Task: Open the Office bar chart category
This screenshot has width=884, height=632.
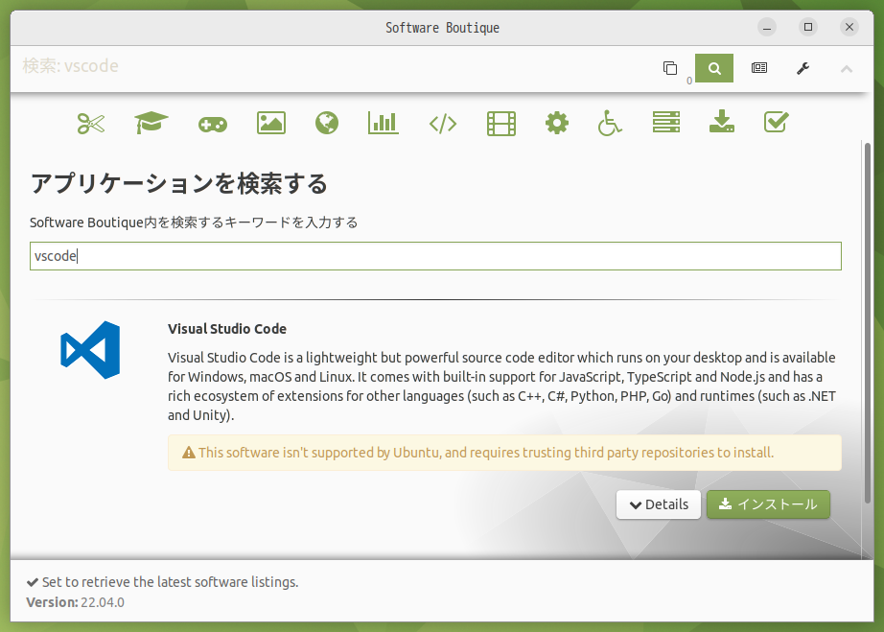Action: tap(384, 123)
